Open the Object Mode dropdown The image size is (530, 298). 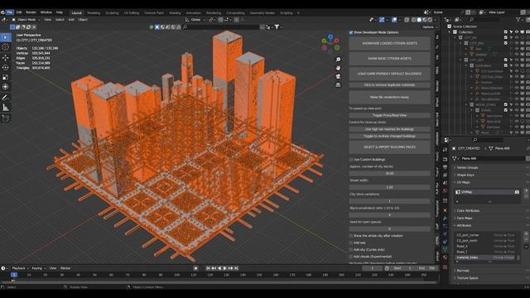(26, 20)
